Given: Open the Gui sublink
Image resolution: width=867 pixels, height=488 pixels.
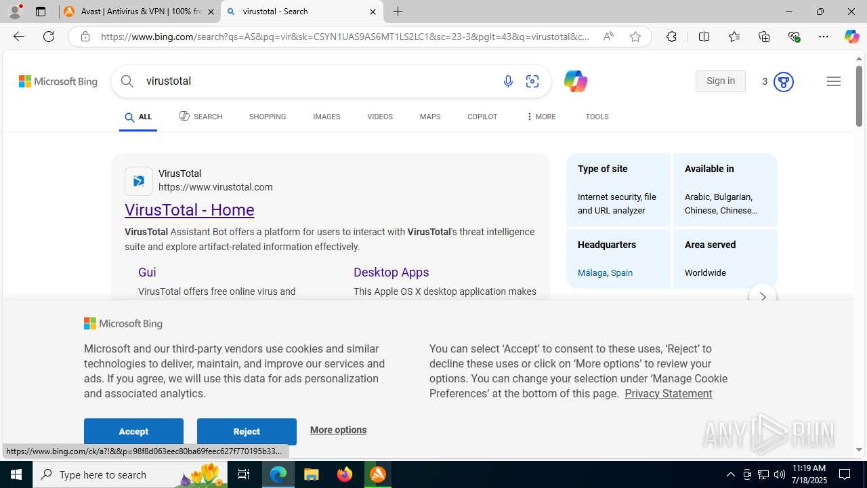Looking at the screenshot, I should [147, 272].
